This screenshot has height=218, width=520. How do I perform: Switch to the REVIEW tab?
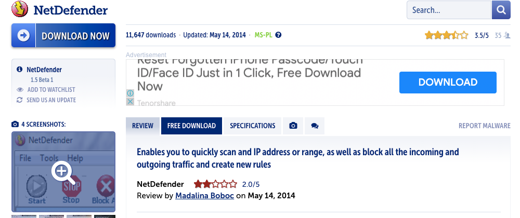(142, 126)
